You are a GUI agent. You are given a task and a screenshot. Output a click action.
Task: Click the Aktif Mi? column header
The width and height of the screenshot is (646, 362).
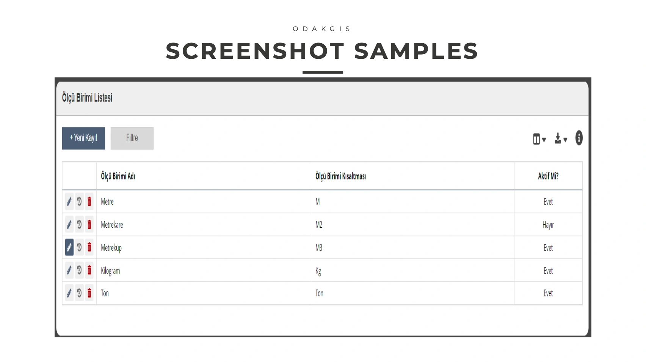[x=548, y=176]
